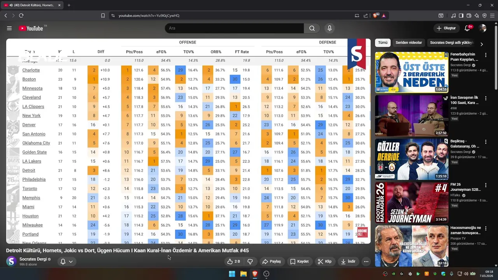Image resolution: width=498 pixels, height=280 pixels.
Task: Open Brave Shields lion icon
Action: (375, 16)
